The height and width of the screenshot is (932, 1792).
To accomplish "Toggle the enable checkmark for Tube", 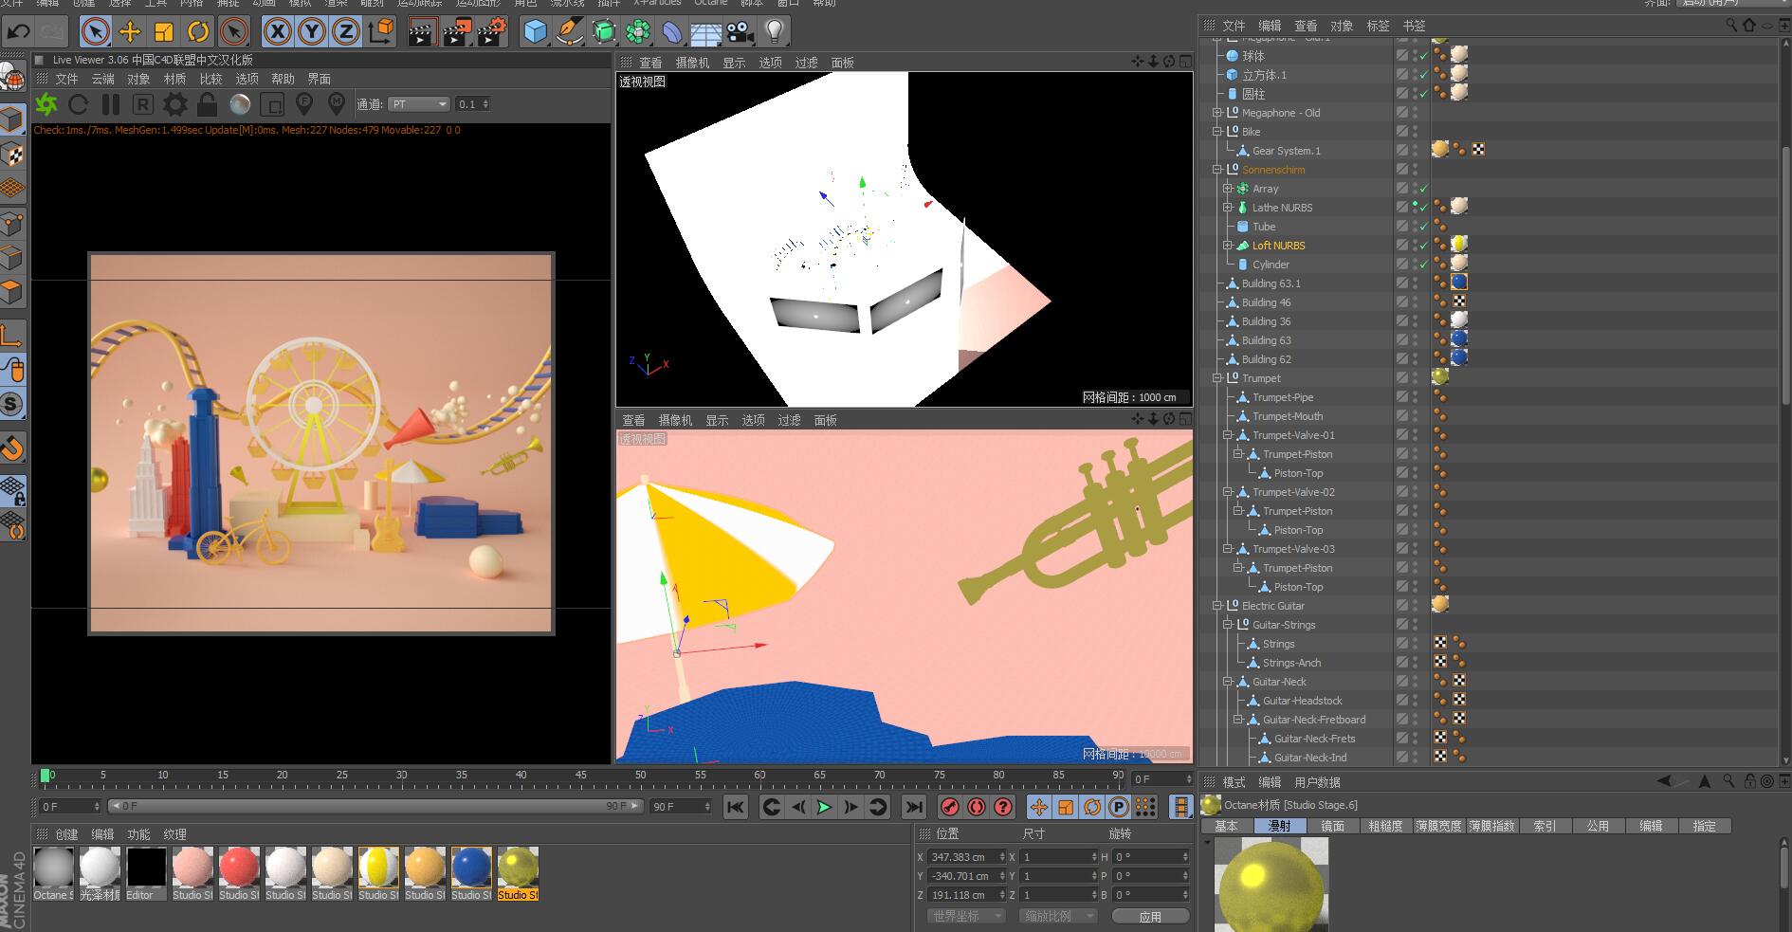I will click(1423, 227).
